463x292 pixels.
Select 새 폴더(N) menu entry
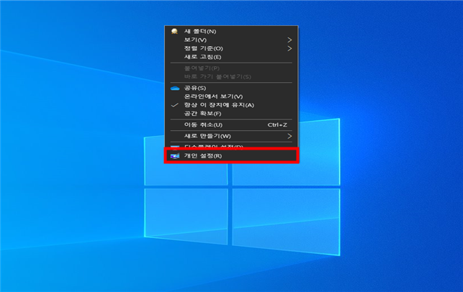(231, 31)
